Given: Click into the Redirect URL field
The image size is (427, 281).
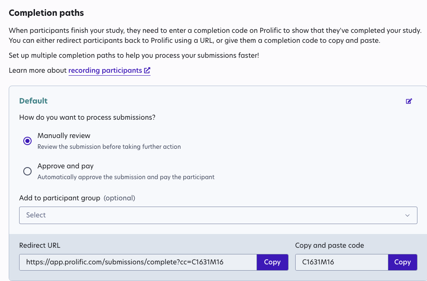Looking at the screenshot, I should click(138, 262).
